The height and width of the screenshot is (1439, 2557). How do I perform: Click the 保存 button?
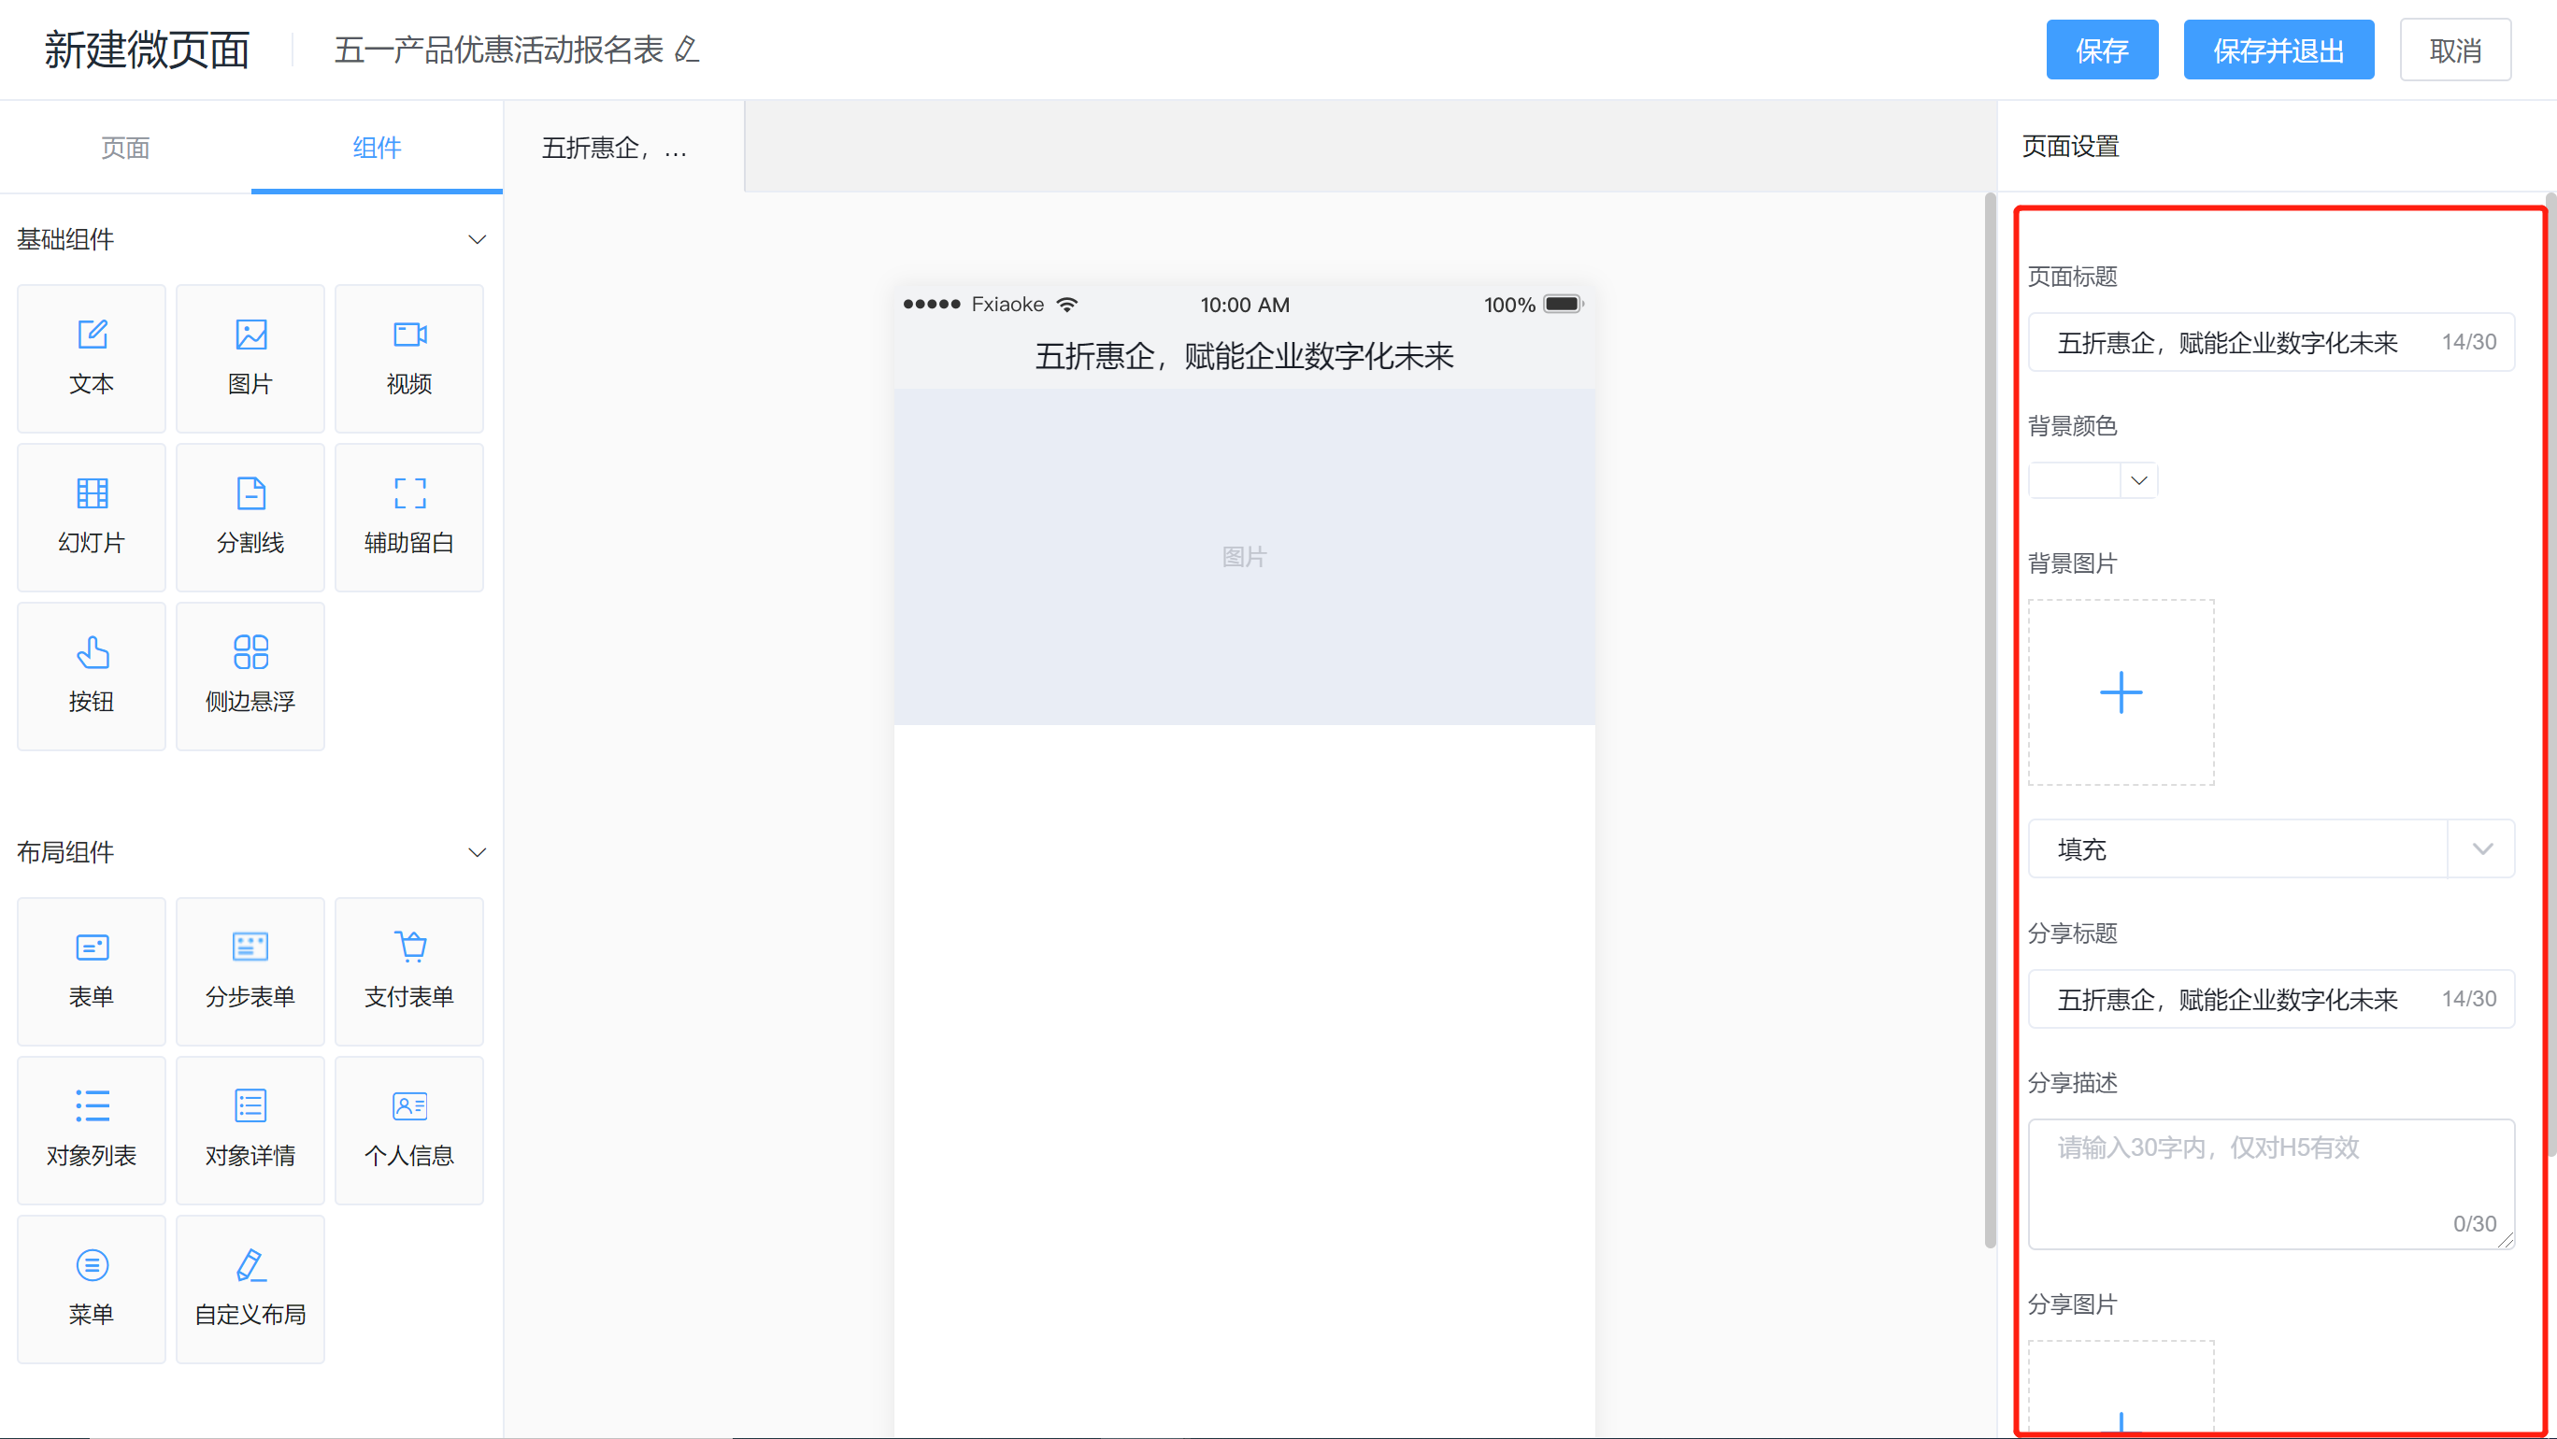(x=2103, y=50)
